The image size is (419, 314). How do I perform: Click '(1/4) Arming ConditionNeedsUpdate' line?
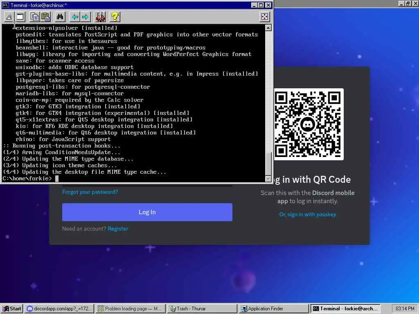coord(61,152)
